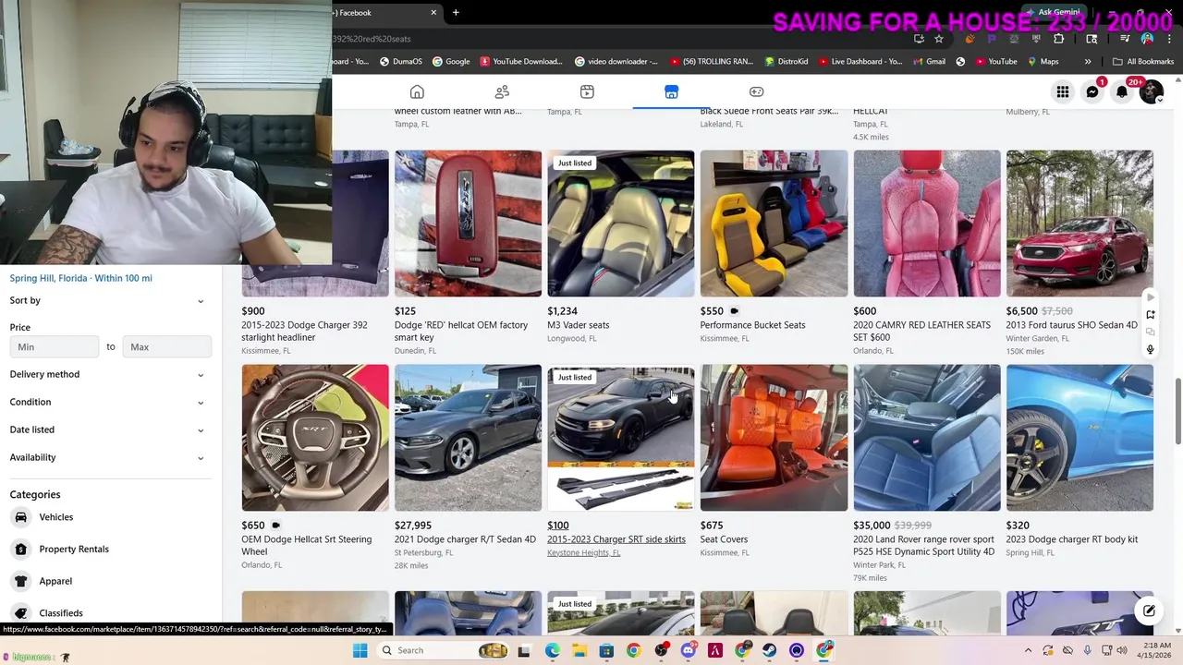Screen dimensions: 1183x665
Task: Close the Facebook browser tab
Action: pyautogui.click(x=433, y=12)
